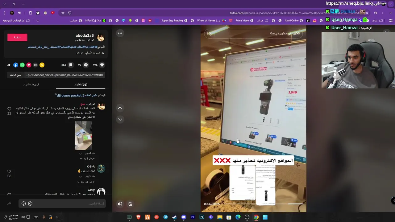Click the @ mention icon
Viewport: 395px width, 222px height.
pos(30,203)
